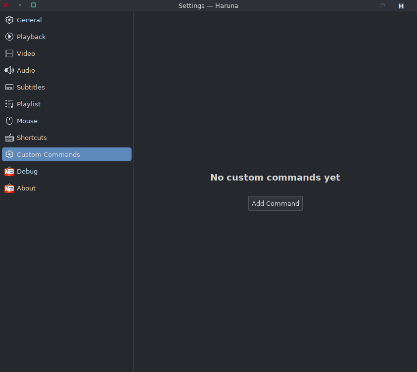This screenshot has width=417, height=372.
Task: Open the Subtitles icon in sidebar
Action: (9, 88)
